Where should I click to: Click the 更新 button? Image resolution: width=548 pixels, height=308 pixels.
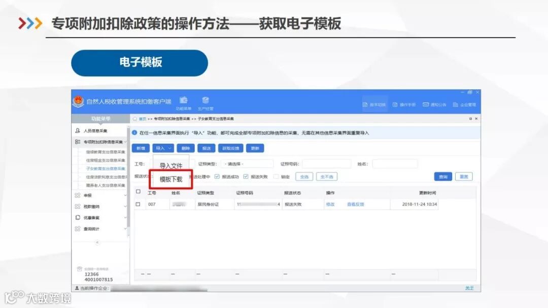pos(255,148)
